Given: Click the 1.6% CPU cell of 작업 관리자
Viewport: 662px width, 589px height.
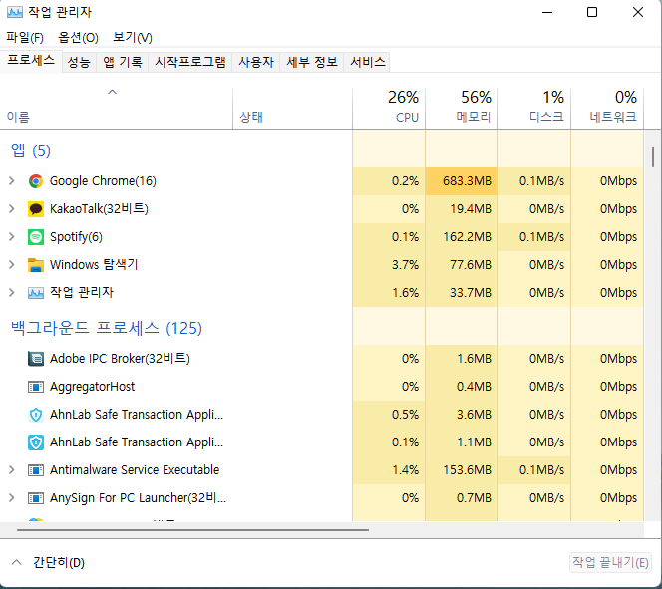Looking at the screenshot, I should click(x=389, y=293).
